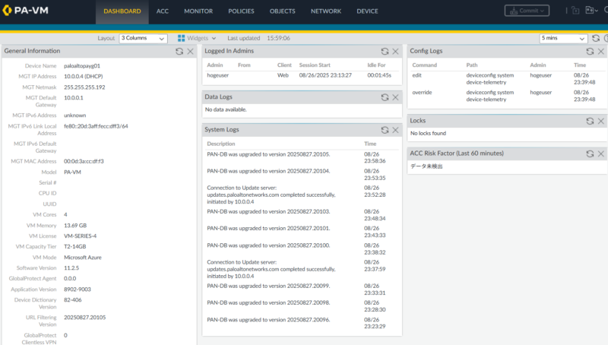Click the Admin column header in Logged In Admins
The width and height of the screenshot is (608, 345).
[x=215, y=65]
